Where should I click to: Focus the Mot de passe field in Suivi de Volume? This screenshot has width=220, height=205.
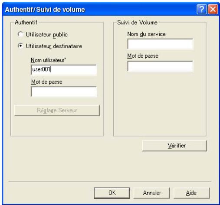click(x=160, y=66)
